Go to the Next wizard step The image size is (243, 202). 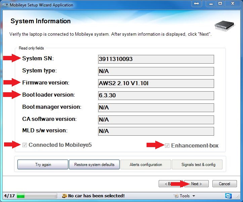click(196, 184)
